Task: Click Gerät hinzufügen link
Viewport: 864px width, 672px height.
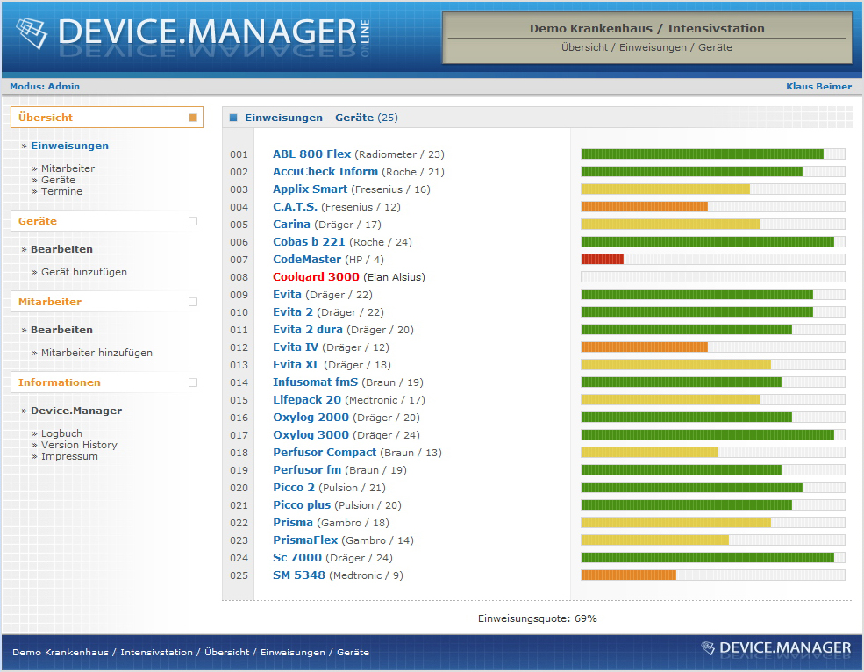Action: [x=83, y=272]
